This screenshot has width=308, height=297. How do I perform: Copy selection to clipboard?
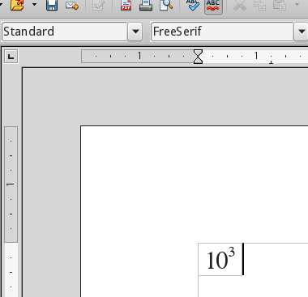point(259,5)
